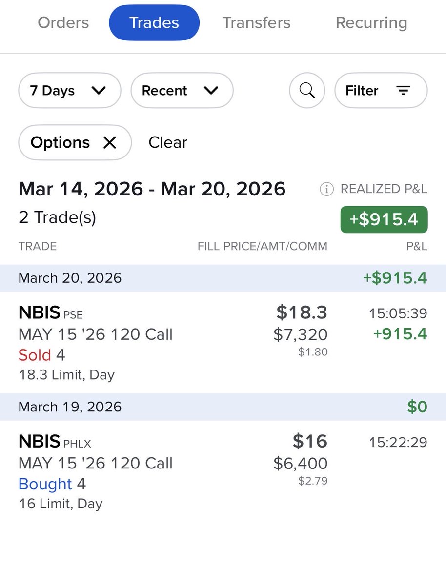Open the NBIS Sold 4 trade row
This screenshot has width=446, height=585.
coord(146,343)
